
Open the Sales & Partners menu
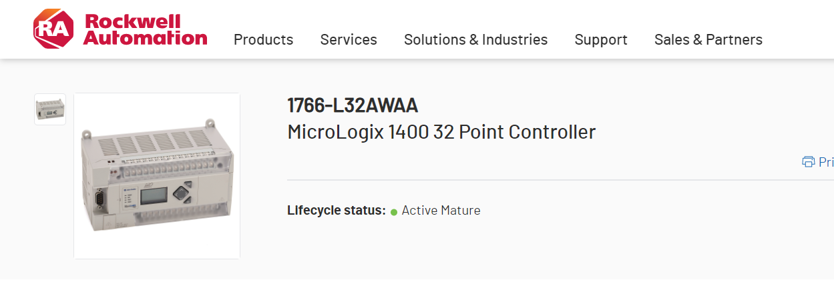click(x=708, y=40)
